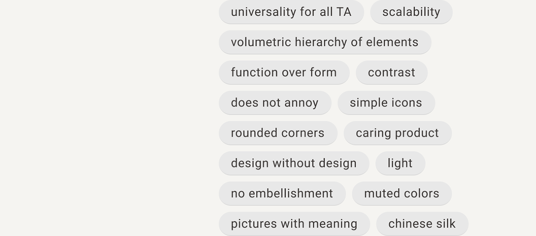Choose the 'caring product' tag
The height and width of the screenshot is (236, 536).
point(397,133)
